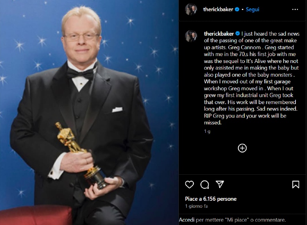Open the '1 giorno fa' timestamp link

point(196,206)
